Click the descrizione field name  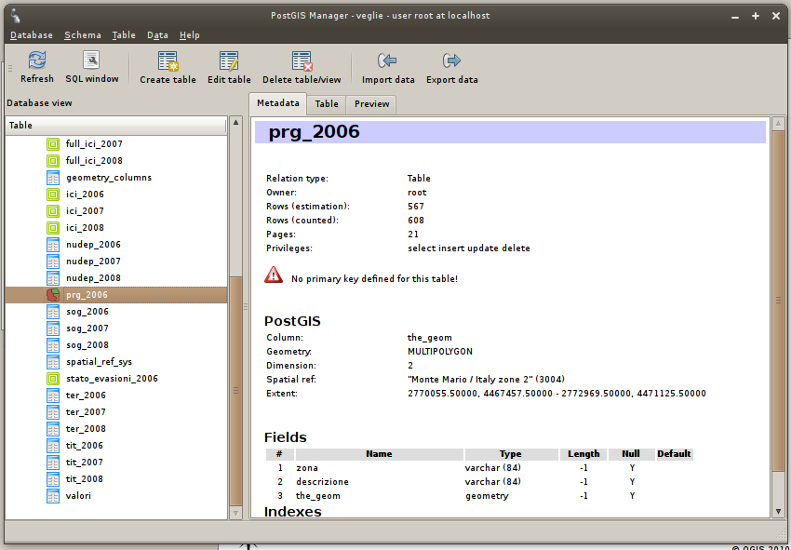tap(322, 482)
